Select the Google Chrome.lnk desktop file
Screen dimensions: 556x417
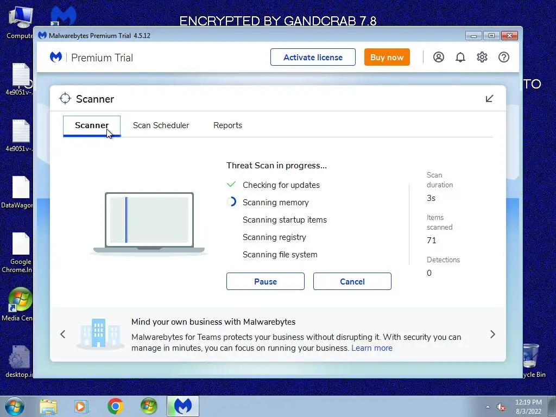[17, 252]
